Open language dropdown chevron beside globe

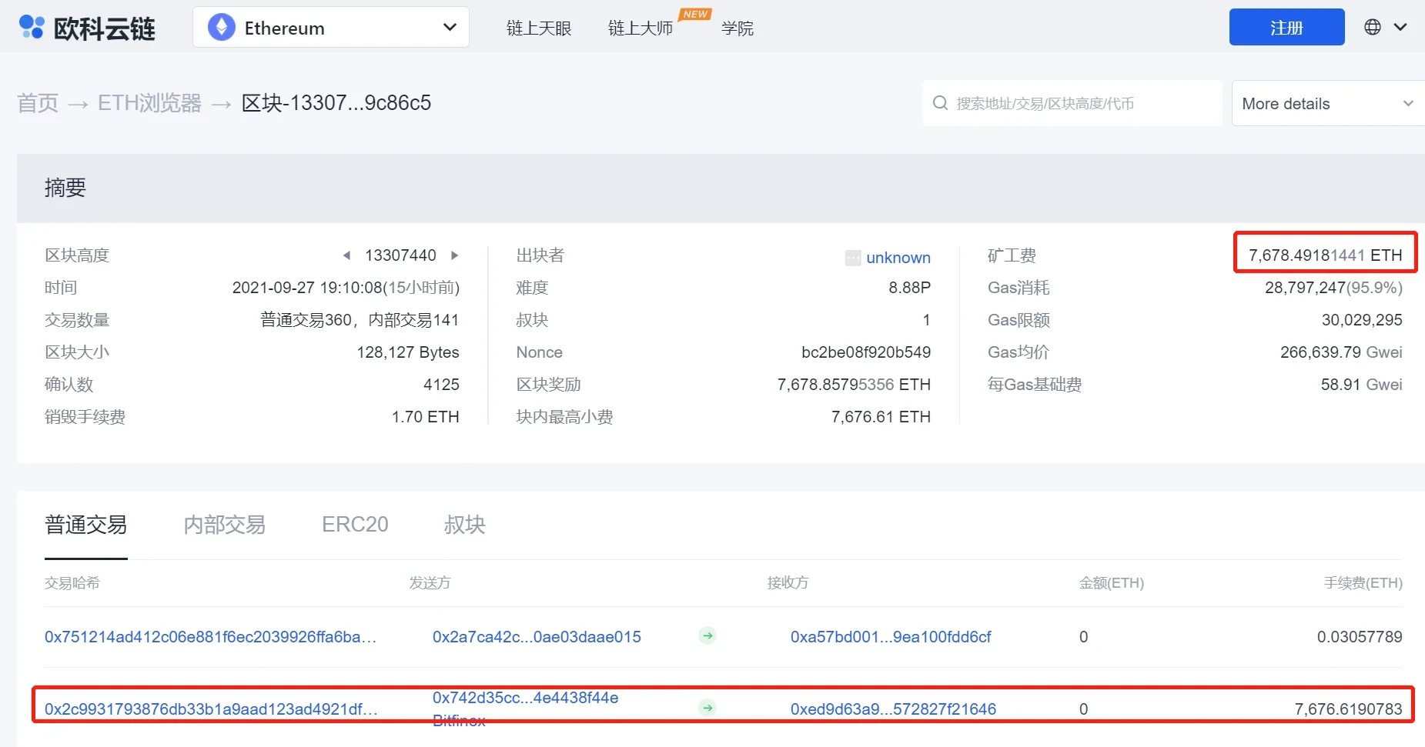(1400, 27)
